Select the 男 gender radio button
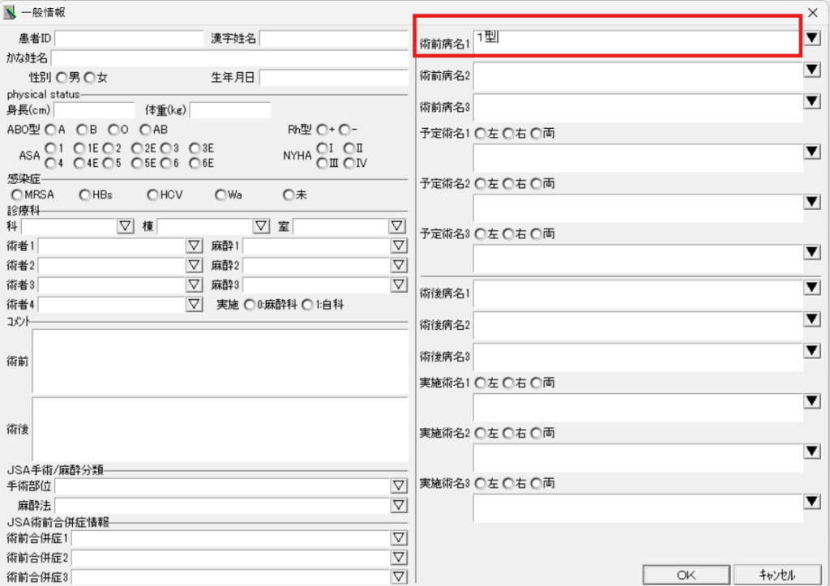The width and height of the screenshot is (830, 586). coord(62,78)
